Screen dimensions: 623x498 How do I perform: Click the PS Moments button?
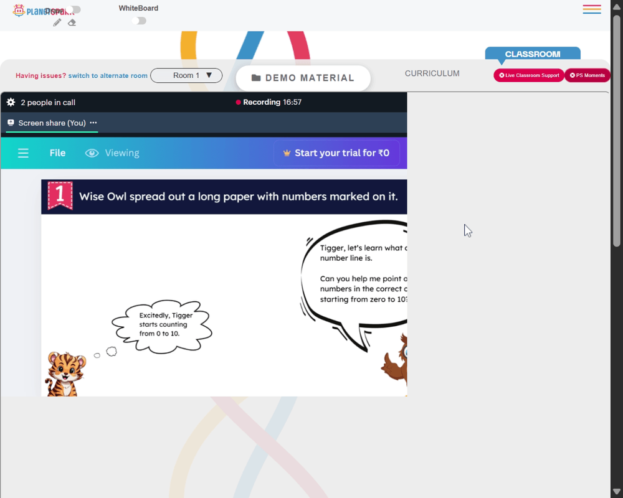coord(587,75)
